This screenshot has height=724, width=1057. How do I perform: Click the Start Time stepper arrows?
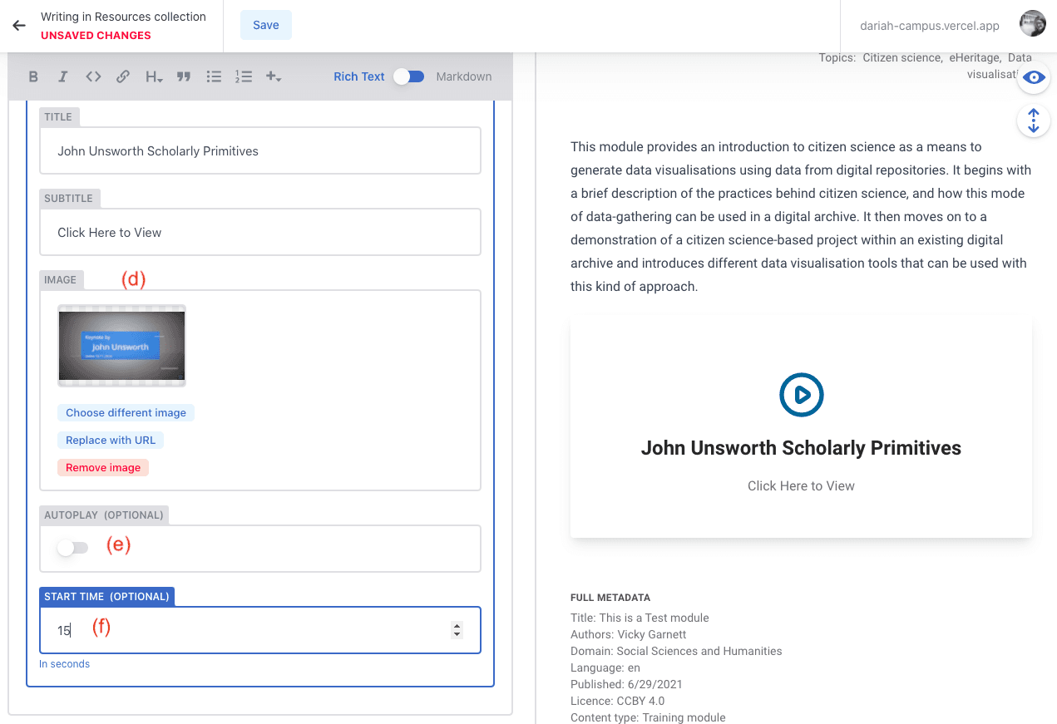(x=457, y=630)
